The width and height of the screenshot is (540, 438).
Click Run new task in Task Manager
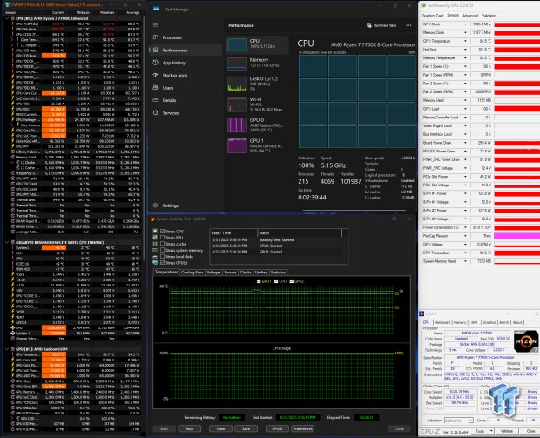pyautogui.click(x=381, y=25)
